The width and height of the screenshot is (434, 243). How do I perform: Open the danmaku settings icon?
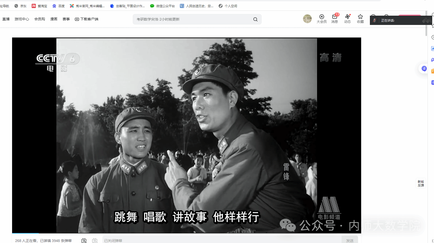coord(95,240)
